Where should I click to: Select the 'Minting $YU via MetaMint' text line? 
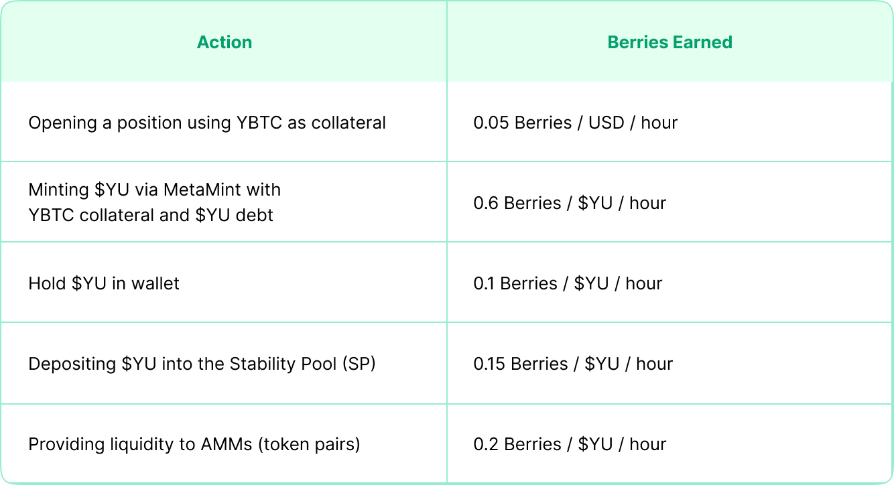pos(154,190)
